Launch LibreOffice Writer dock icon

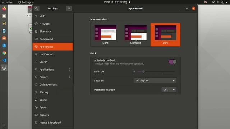[4, 31]
